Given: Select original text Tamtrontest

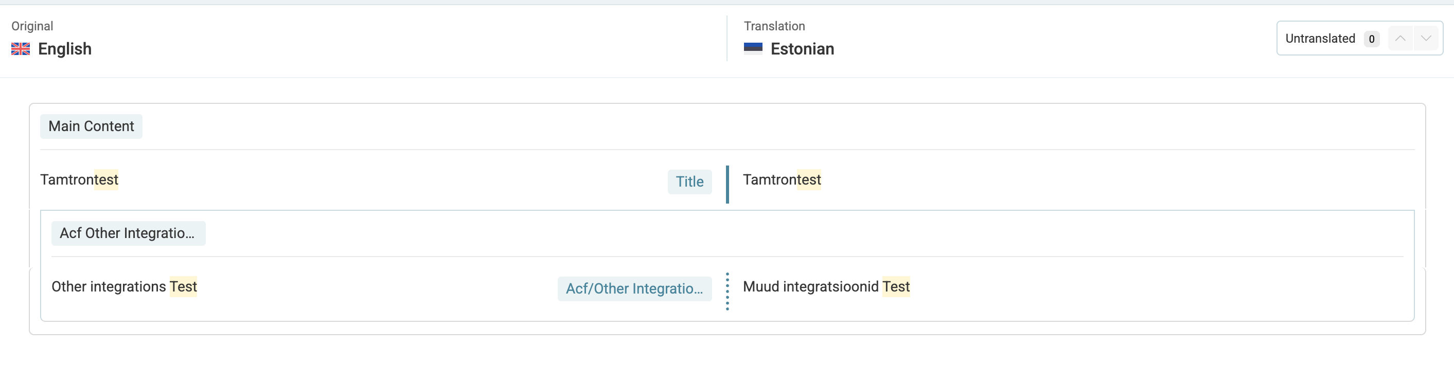Looking at the screenshot, I should (79, 180).
